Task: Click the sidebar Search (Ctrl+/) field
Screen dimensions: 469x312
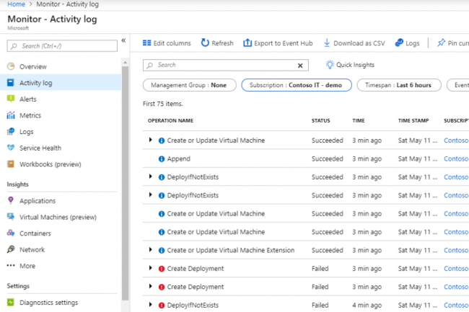Action: (65, 46)
